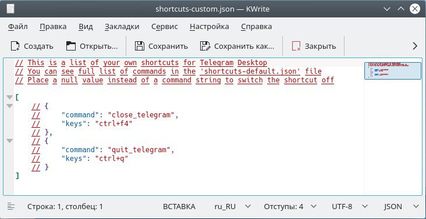Screen dimensions: 426x219
Task: Maximize the KWrite window
Action: pos(401,9)
